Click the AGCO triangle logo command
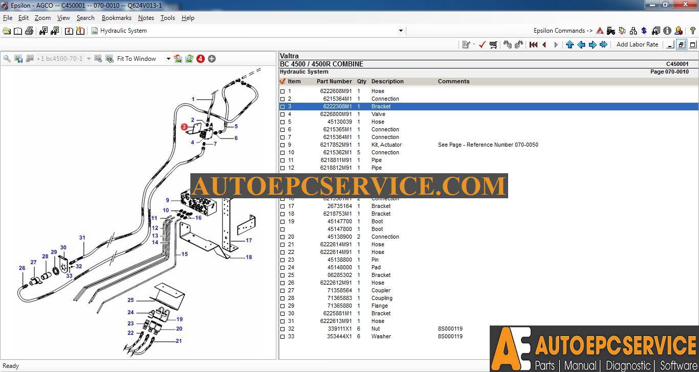The image size is (699, 372). click(x=600, y=31)
